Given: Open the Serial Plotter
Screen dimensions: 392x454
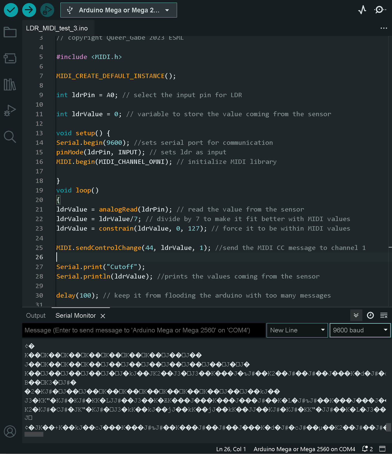Looking at the screenshot, I should tap(362, 10).
